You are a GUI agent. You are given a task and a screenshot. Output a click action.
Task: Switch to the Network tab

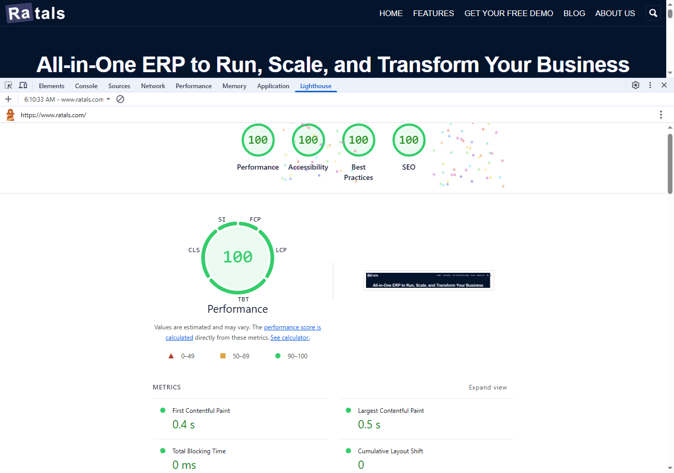click(x=153, y=86)
